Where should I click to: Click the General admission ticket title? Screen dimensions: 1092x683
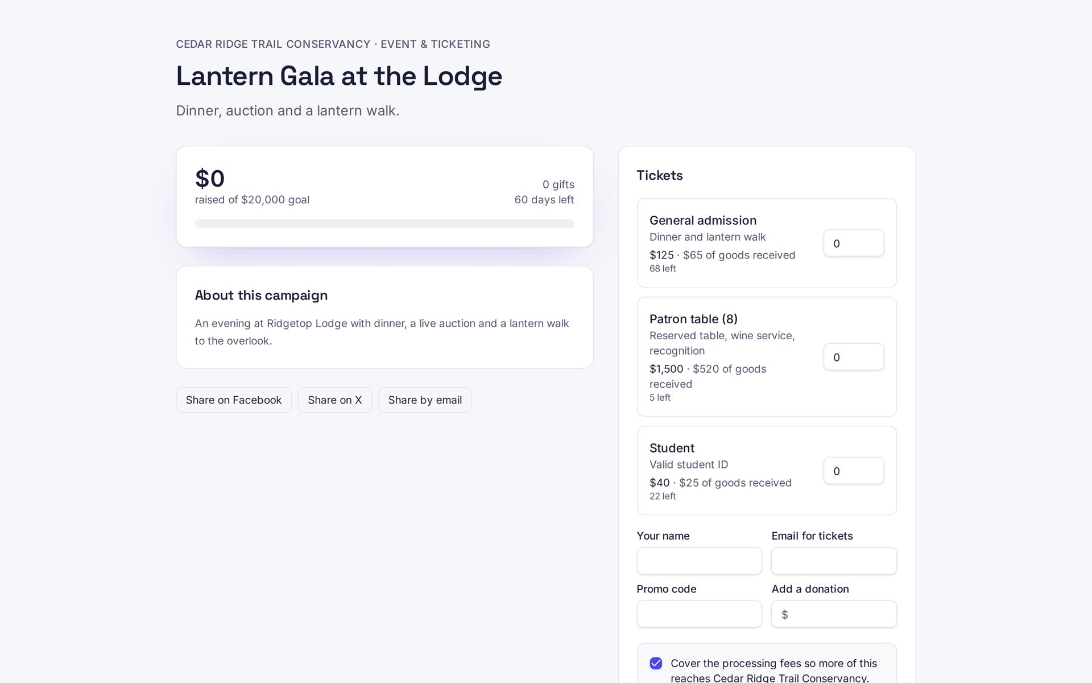click(703, 220)
